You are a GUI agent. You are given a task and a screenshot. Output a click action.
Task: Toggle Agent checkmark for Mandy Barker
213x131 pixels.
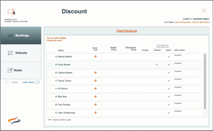click(169, 57)
